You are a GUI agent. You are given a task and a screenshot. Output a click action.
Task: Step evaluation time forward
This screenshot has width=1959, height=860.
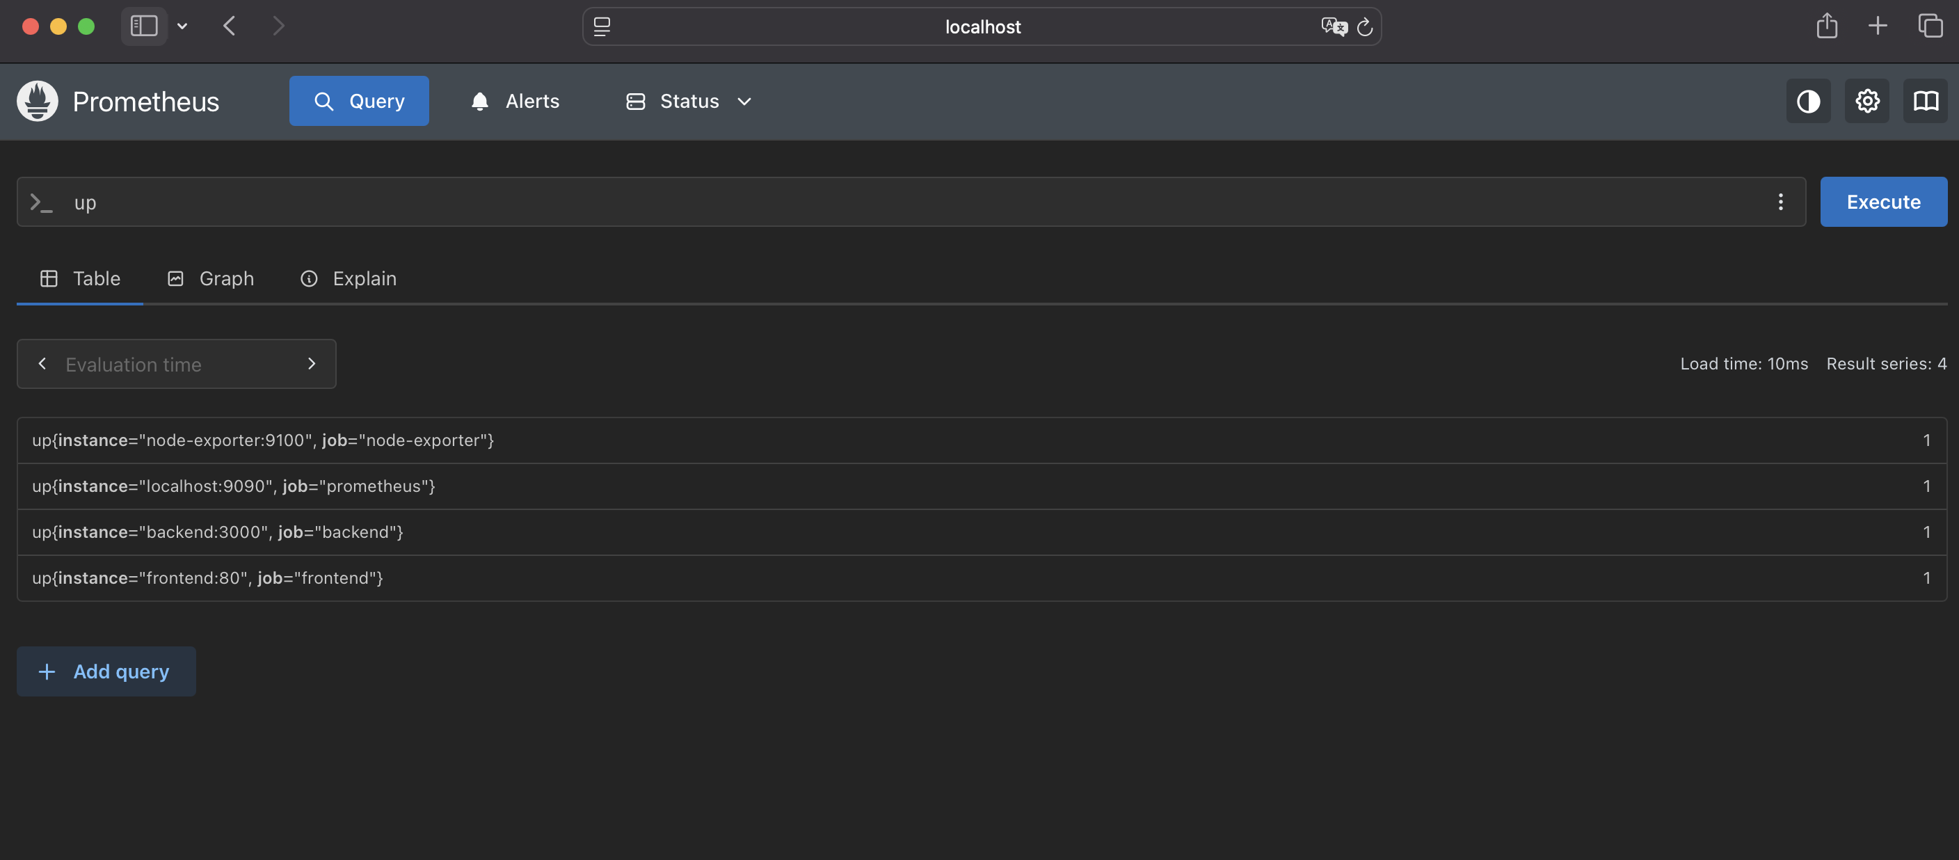click(311, 364)
